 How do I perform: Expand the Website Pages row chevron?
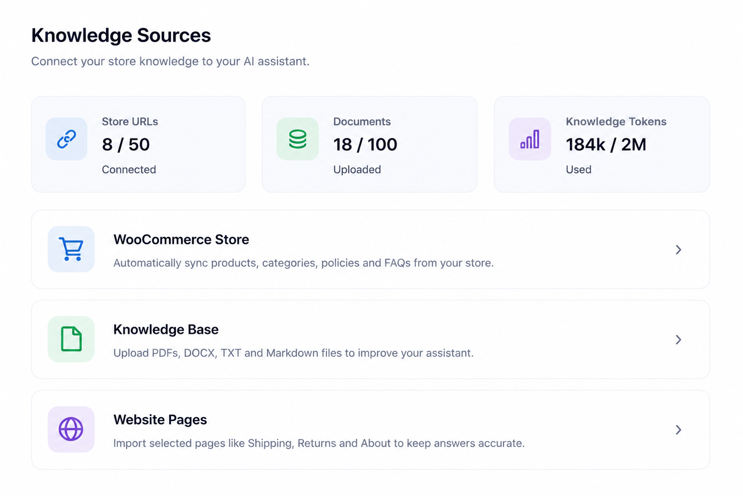[678, 430]
